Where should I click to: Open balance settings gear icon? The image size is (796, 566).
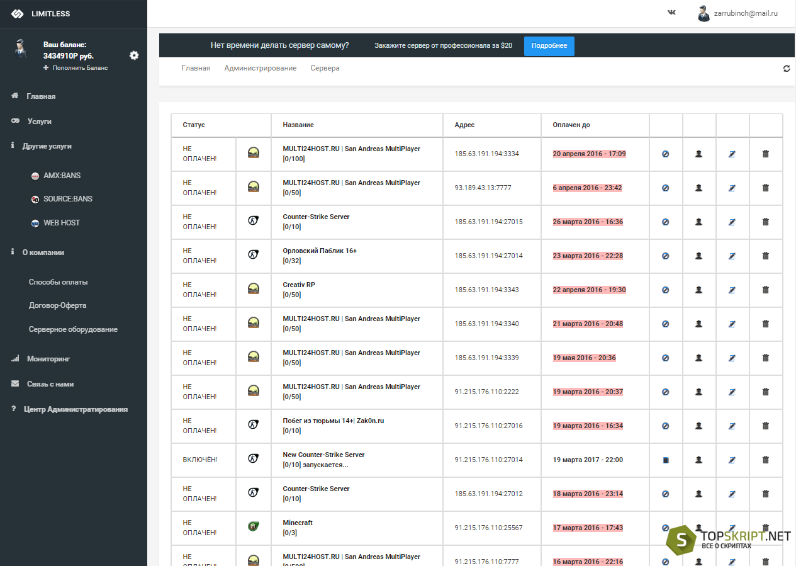coord(134,55)
